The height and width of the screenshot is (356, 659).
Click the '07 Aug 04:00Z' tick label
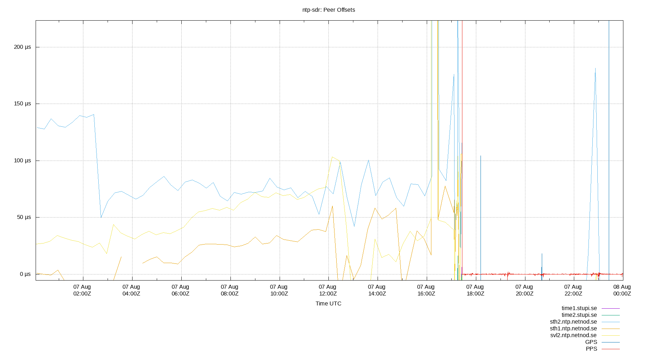(x=131, y=290)
